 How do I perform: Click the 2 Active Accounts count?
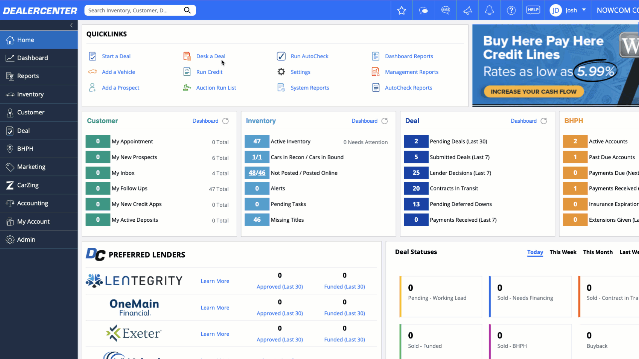(575, 141)
